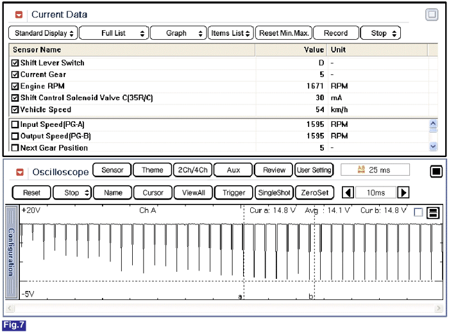Uncheck Shift Control Solenoid Valve C sensor
The width and height of the screenshot is (449, 334).
(x=15, y=98)
